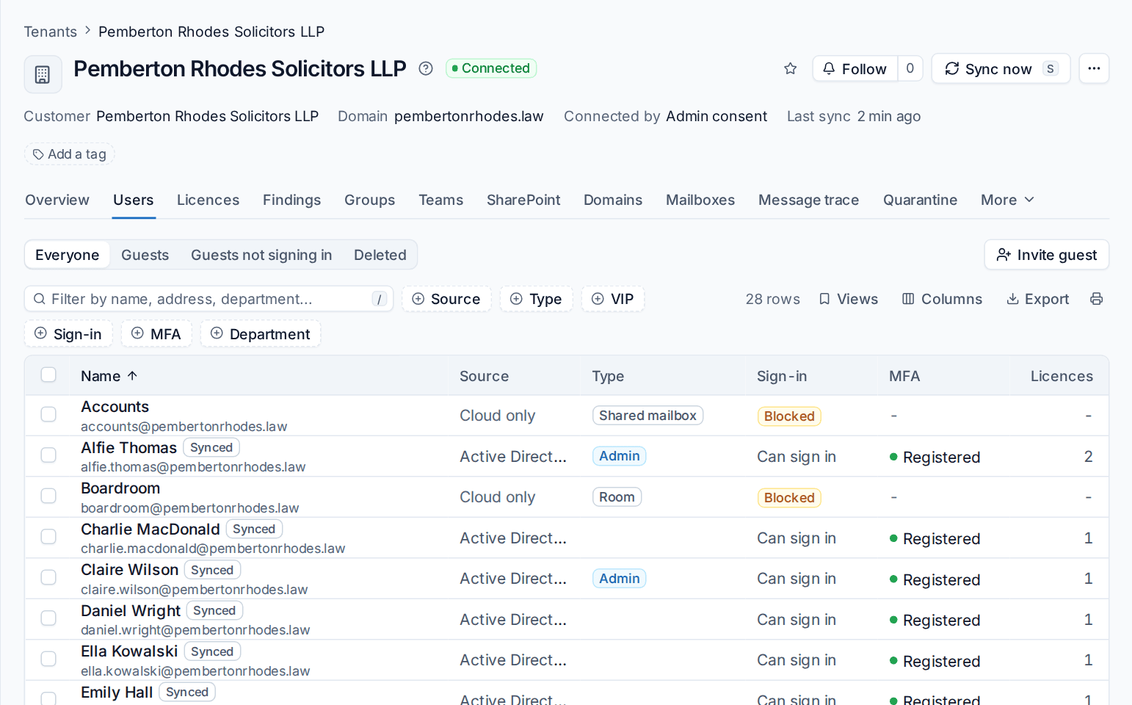Click the Sync now button
This screenshot has height=705, width=1132.
(1001, 68)
